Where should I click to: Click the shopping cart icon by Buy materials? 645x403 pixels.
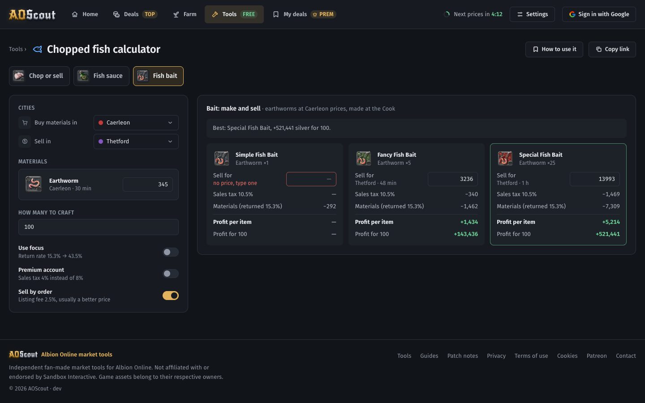25,123
